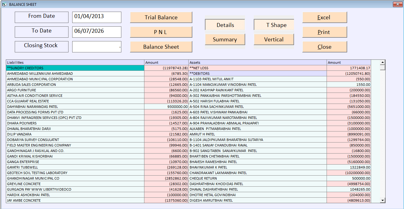Select AHMEDABAD MUNICIPAL CORPORATION row
The height and width of the screenshot is (209, 404).
(x=75, y=79)
